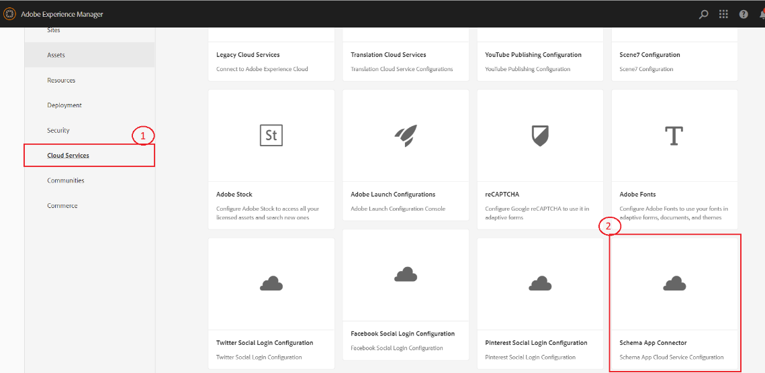
Task: Click 'Schema App Cloud Service Configuration' text
Action: (672, 357)
